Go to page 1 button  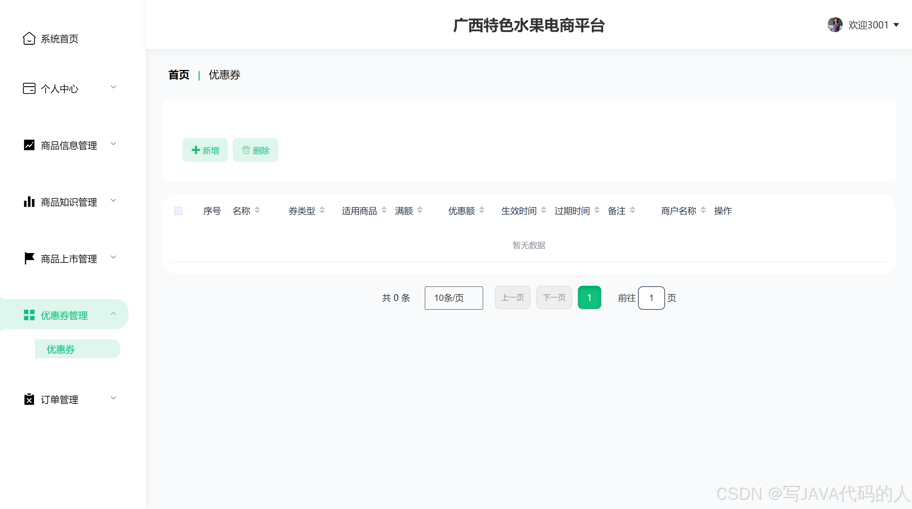590,298
